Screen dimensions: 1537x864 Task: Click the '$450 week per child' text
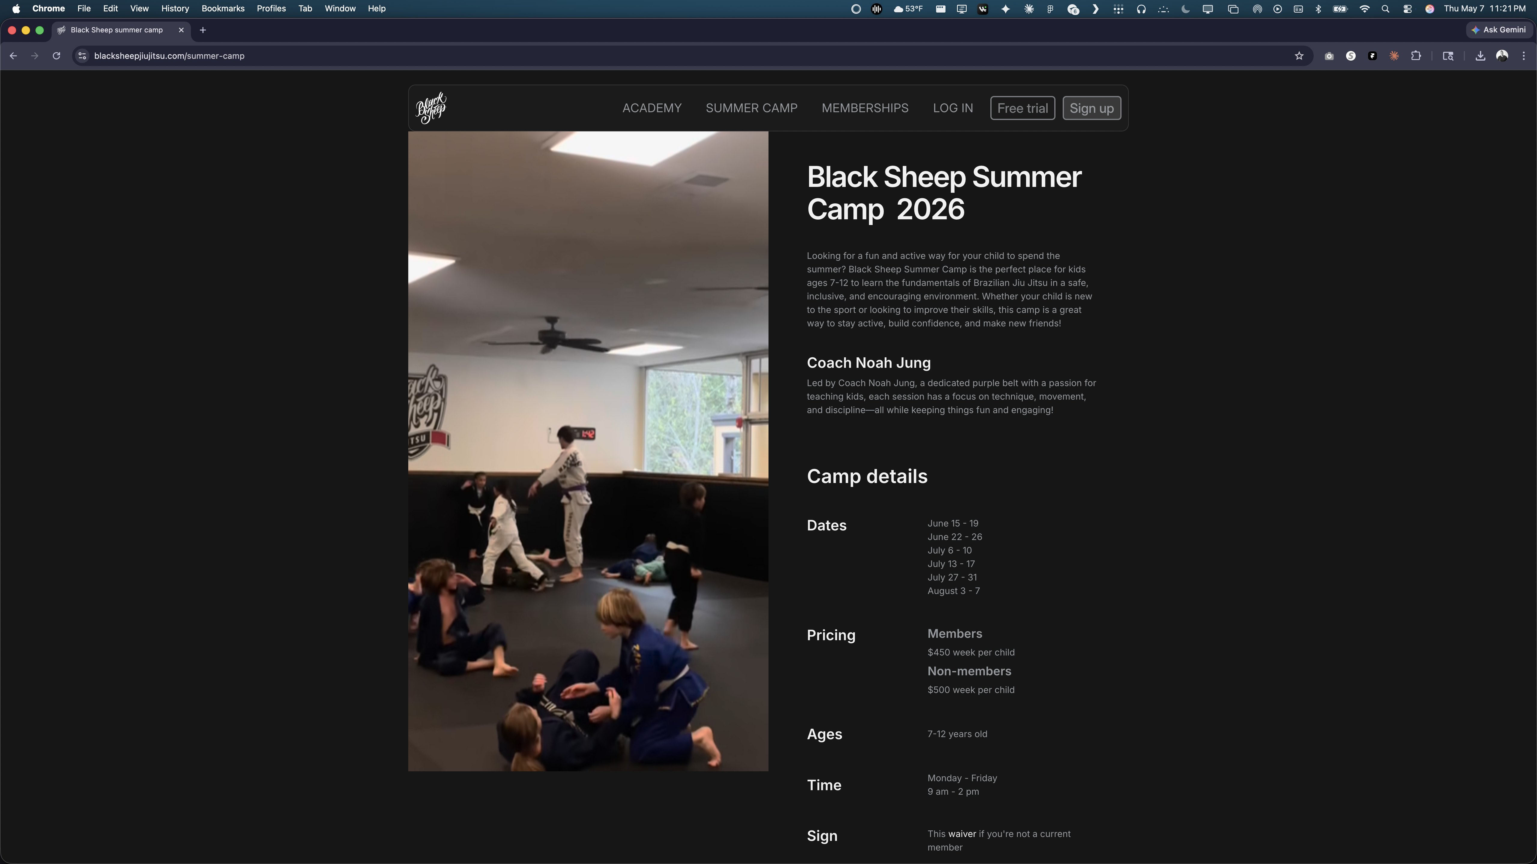click(971, 652)
